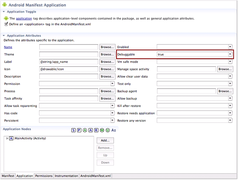
Task: Click into the Backup agent text field
Action: click(x=186, y=91)
